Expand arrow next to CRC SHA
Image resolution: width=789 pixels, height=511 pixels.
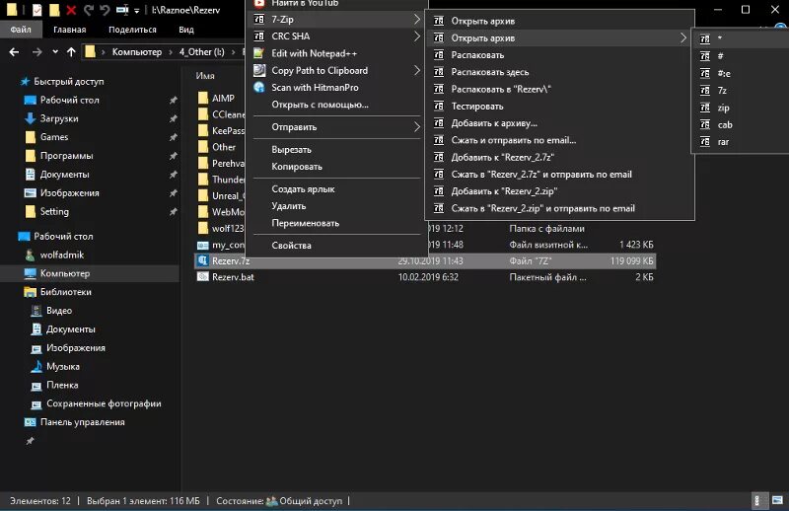click(x=416, y=36)
